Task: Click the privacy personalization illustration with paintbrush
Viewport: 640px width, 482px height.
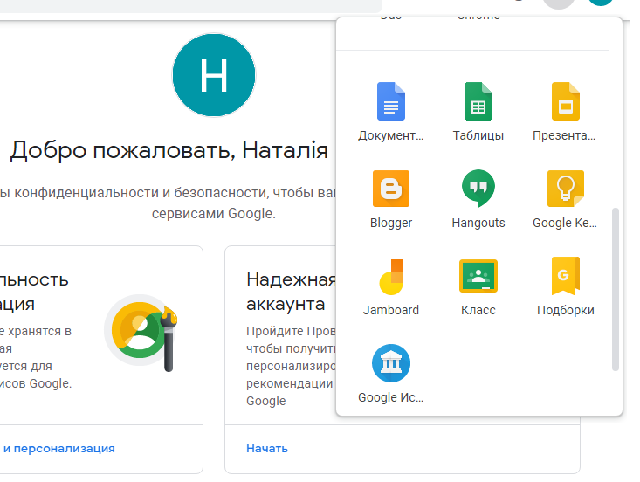Action: pos(141,332)
